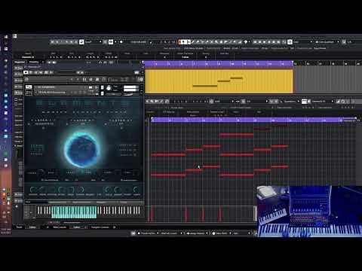Click S solo button in top toolbar

point(57,41)
